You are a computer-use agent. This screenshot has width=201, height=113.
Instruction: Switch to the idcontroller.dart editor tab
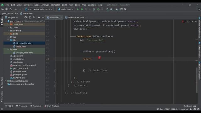(76, 17)
